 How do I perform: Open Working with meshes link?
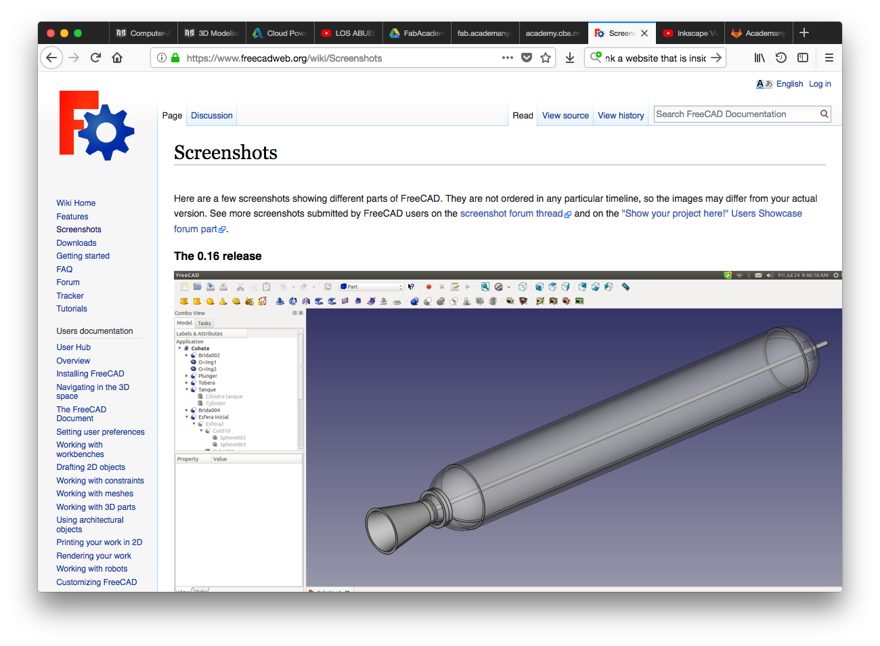[x=95, y=494]
